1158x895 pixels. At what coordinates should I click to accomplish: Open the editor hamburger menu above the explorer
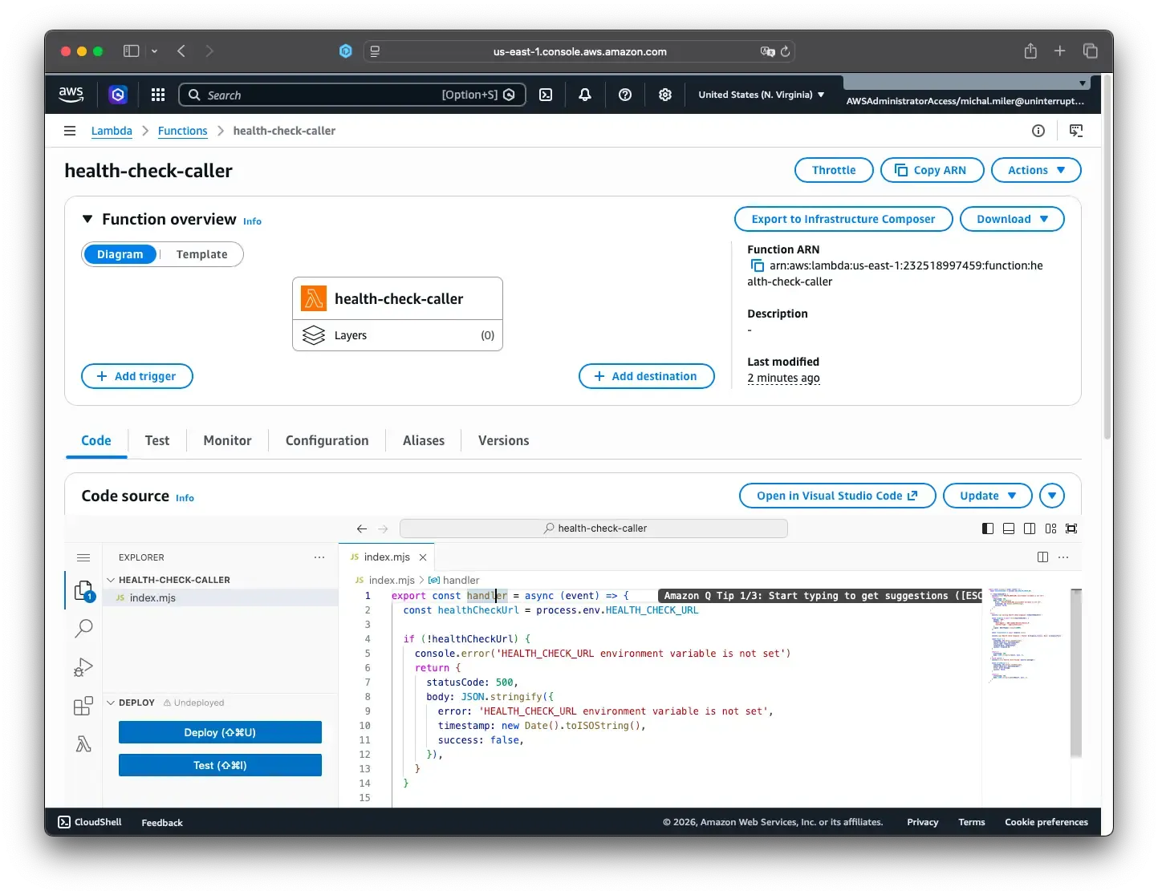coord(83,557)
